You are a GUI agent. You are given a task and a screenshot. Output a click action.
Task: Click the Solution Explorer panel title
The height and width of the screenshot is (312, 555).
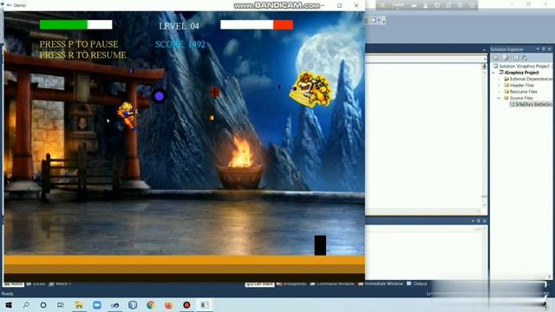[506, 49]
